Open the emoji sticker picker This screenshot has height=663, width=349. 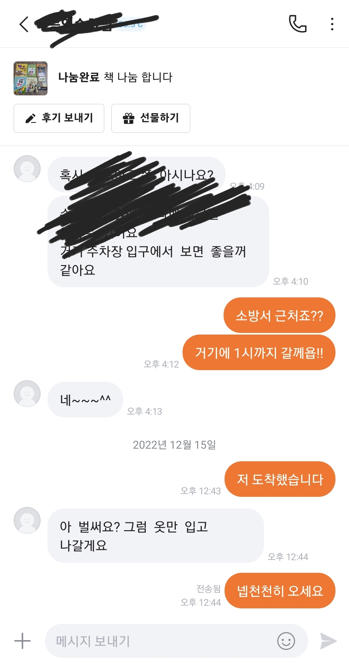286,641
